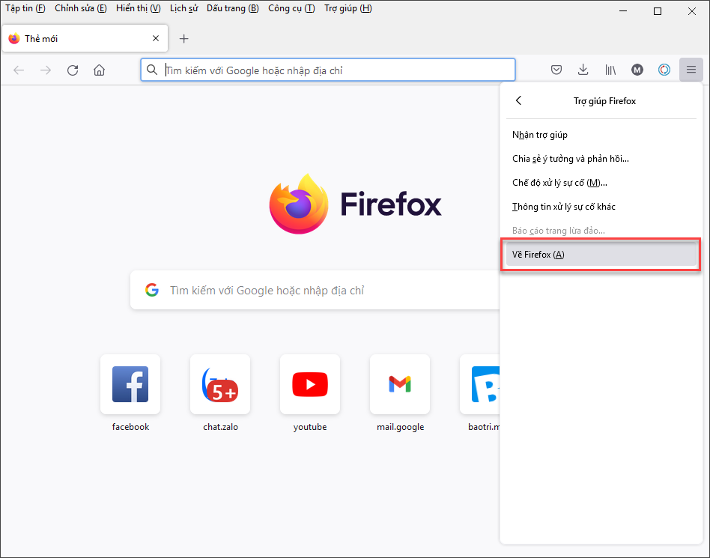The height and width of the screenshot is (558, 710).
Task: Select "Nhận trợ giúp" in help panel
Action: [x=601, y=135]
